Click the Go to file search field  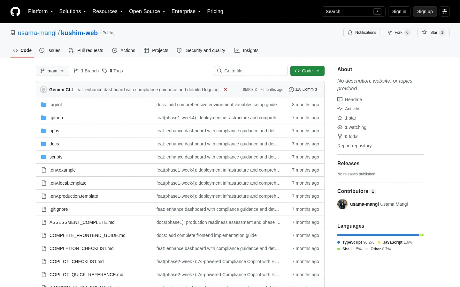(251, 71)
